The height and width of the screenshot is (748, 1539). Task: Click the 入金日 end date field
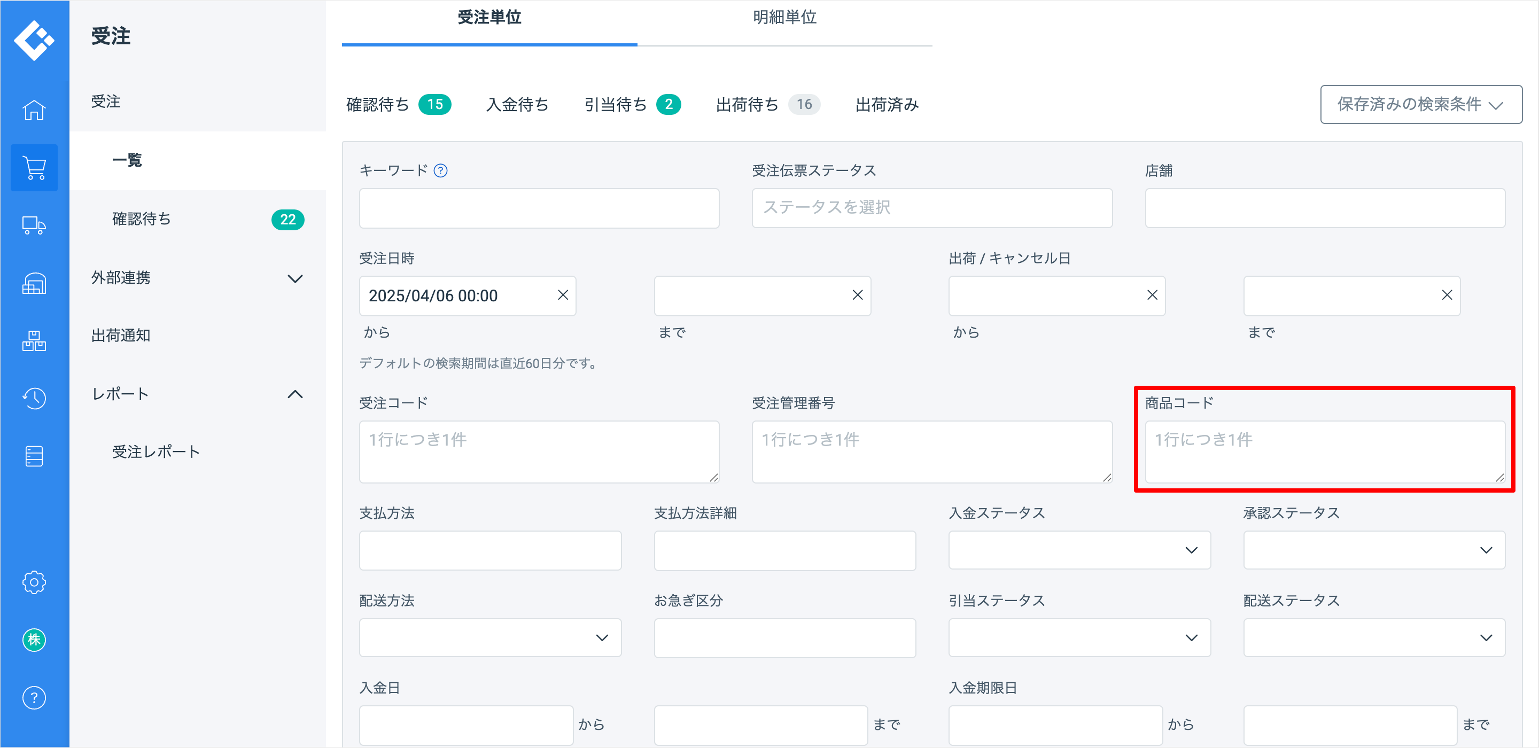point(760,726)
